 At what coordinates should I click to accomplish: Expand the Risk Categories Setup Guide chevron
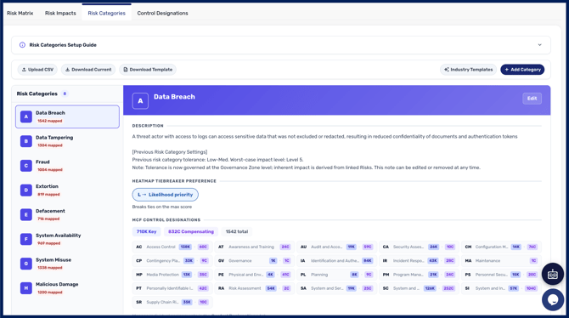[539, 45]
